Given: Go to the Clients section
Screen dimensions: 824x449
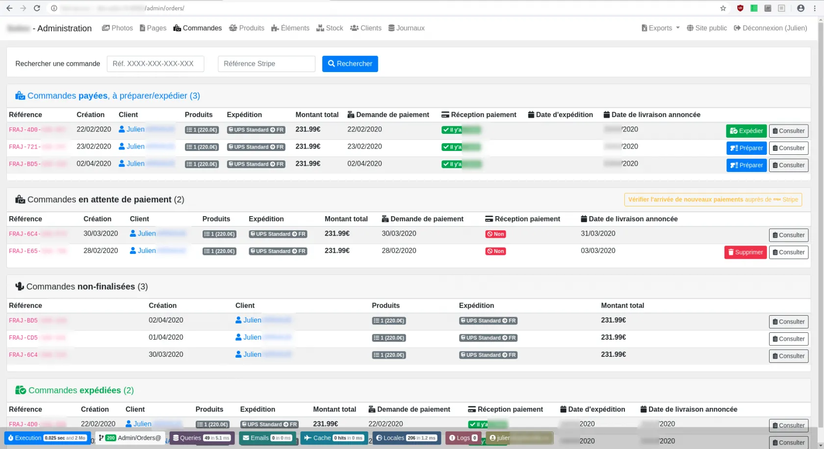Looking at the screenshot, I should [x=365, y=28].
